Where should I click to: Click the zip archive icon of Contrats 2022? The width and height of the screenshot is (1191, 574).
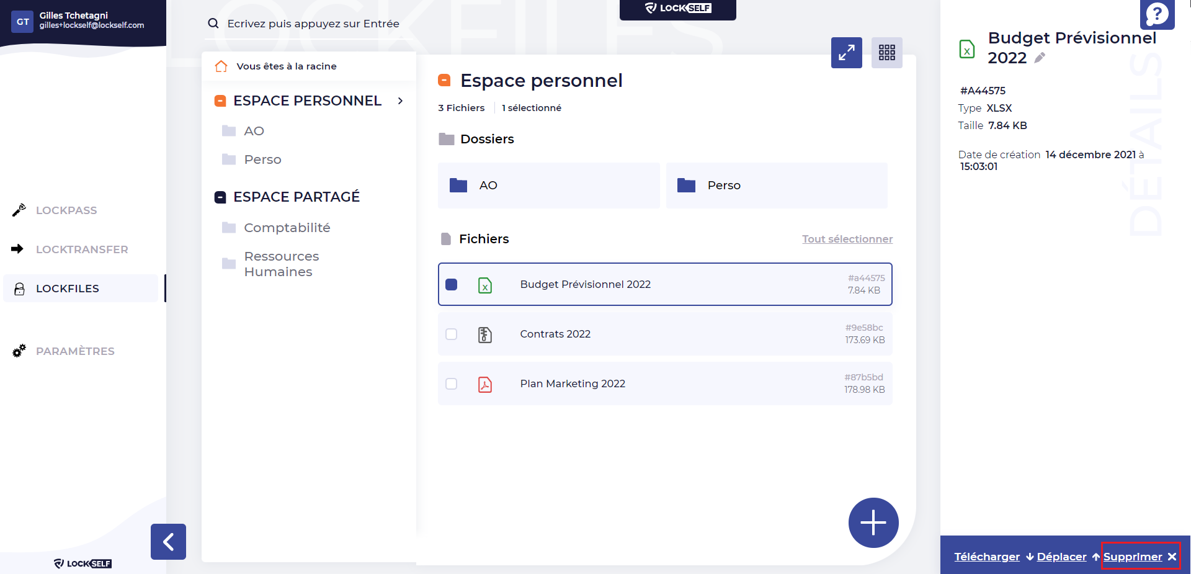point(485,334)
